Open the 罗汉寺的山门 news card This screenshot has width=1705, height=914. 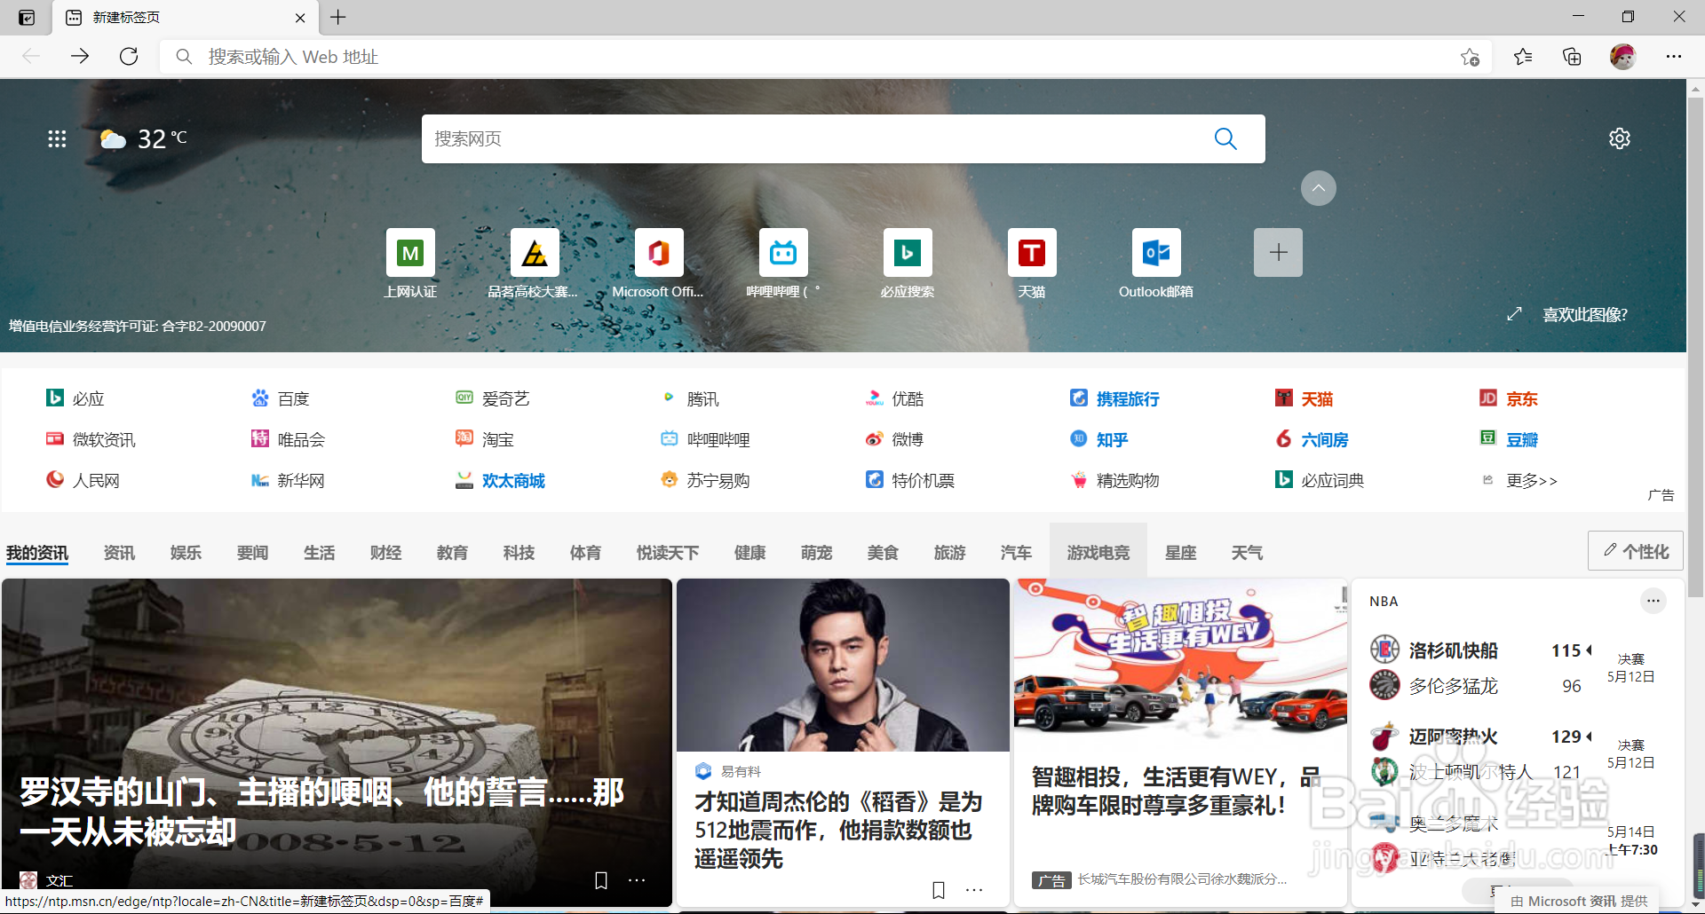(337, 743)
